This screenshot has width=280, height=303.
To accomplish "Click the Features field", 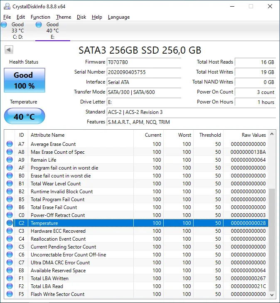I will 192,122.
